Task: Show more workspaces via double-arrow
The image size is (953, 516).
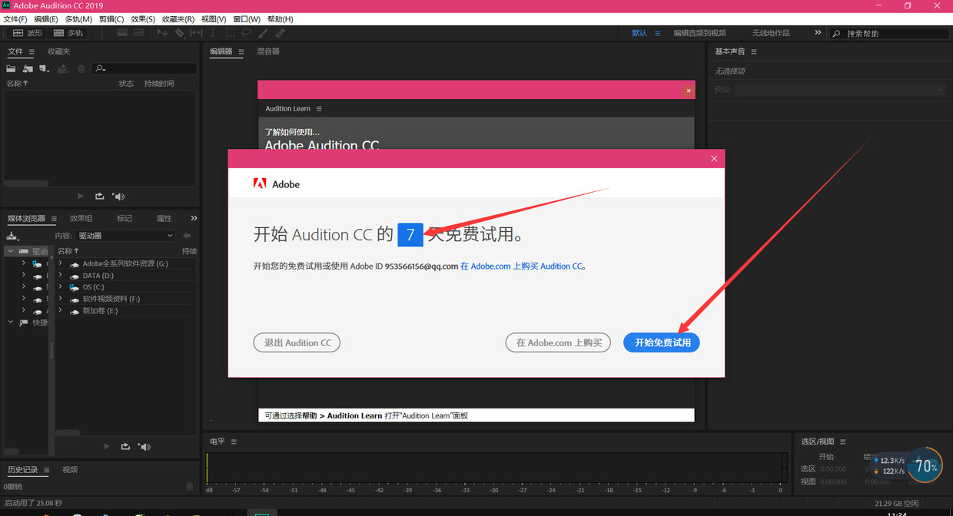Action: pos(818,33)
